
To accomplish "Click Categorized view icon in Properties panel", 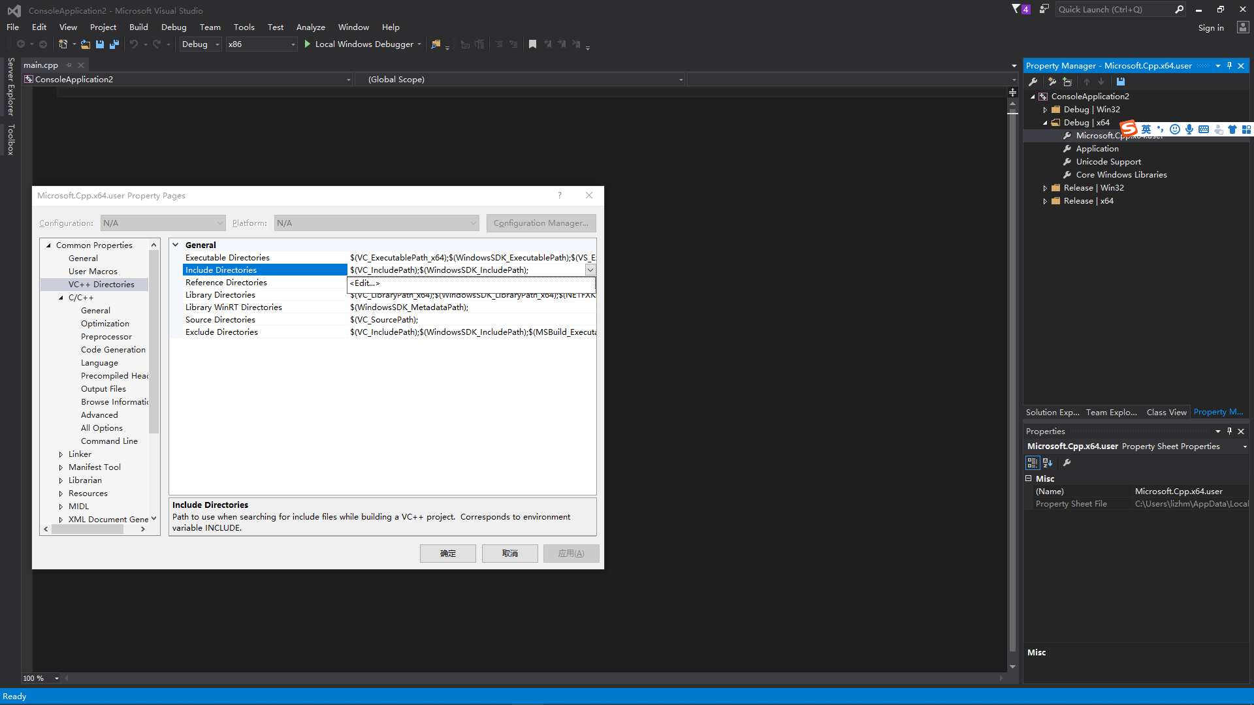I will pyautogui.click(x=1033, y=463).
